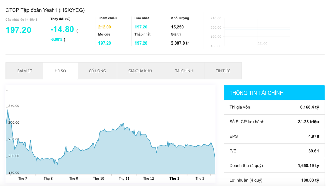This screenshot has height=186, width=326.
Task: Switch to the HỒ SƠ tab
Action: [60, 71]
